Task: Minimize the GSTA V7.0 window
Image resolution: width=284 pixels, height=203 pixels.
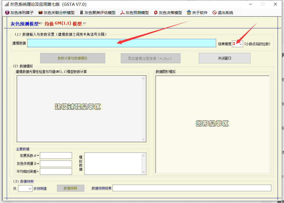Action: tap(250, 4)
